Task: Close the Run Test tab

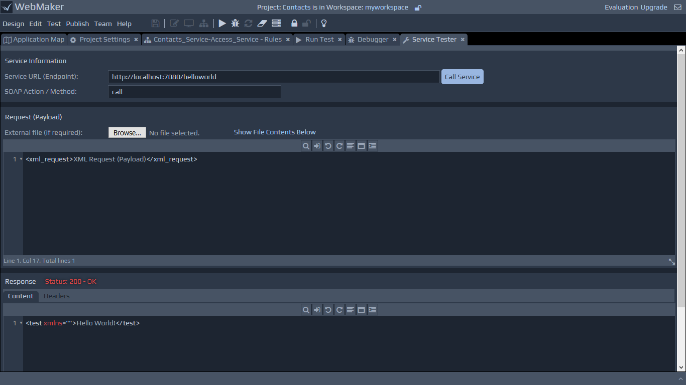Action: pyautogui.click(x=340, y=40)
